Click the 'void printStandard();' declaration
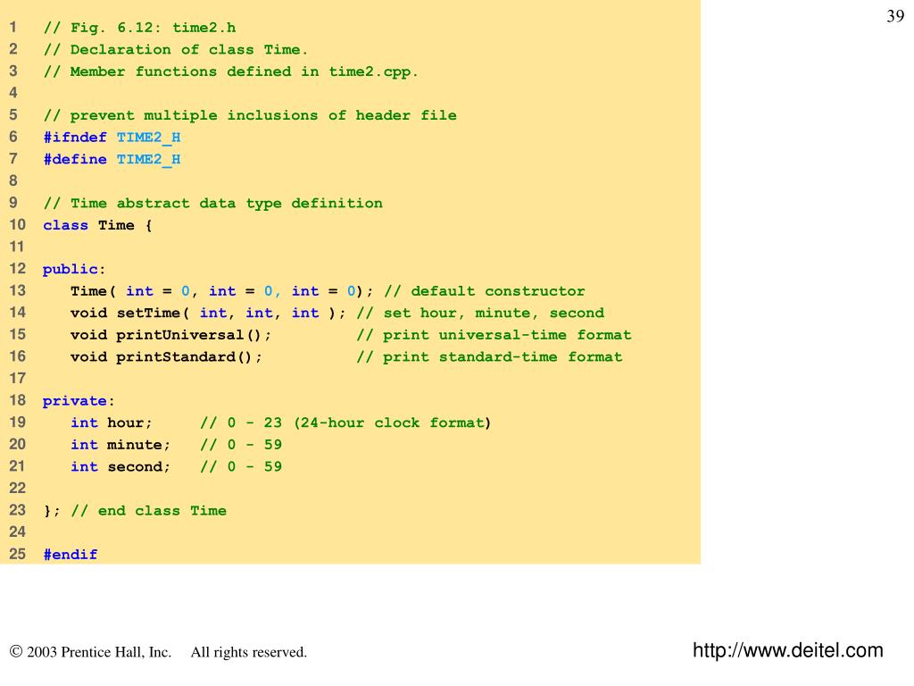The height and width of the screenshot is (686, 914). click(166, 357)
